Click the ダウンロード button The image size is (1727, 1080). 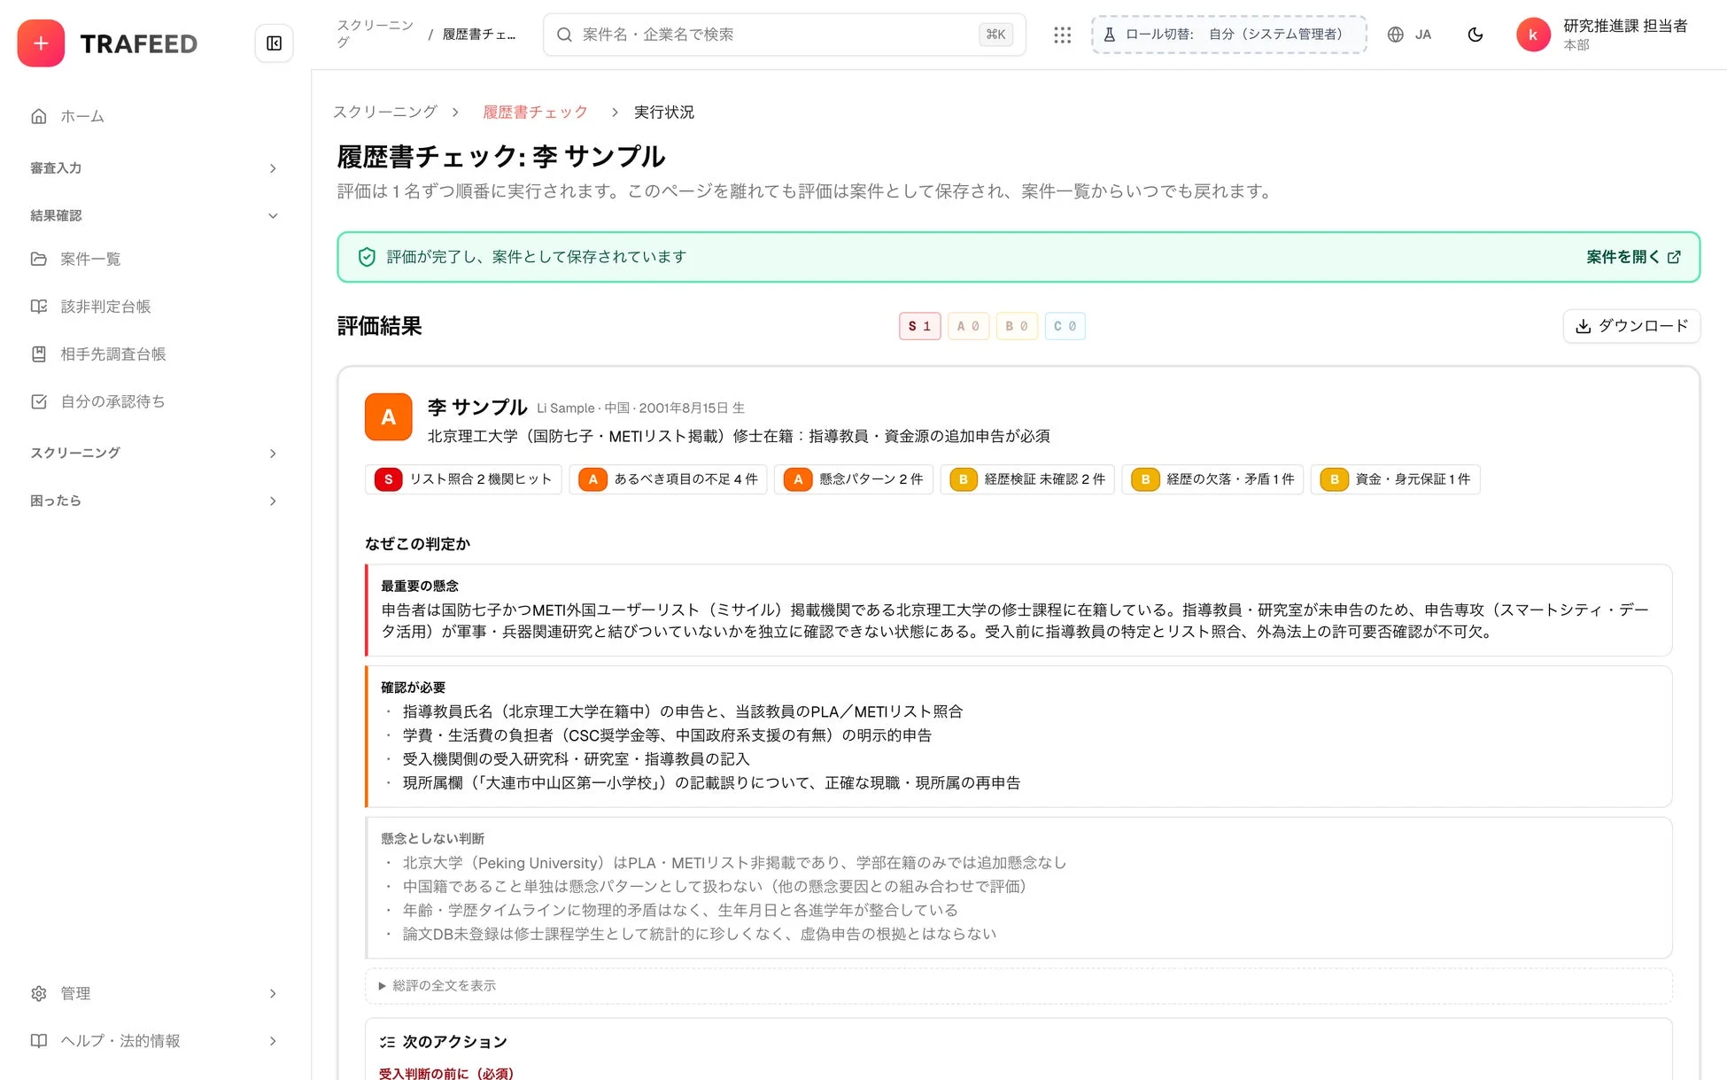[x=1631, y=326]
